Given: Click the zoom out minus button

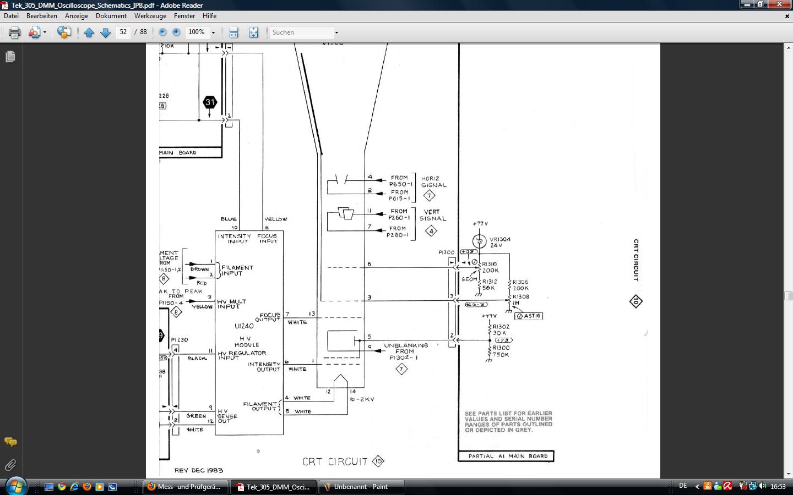Looking at the screenshot, I should pyautogui.click(x=162, y=32).
